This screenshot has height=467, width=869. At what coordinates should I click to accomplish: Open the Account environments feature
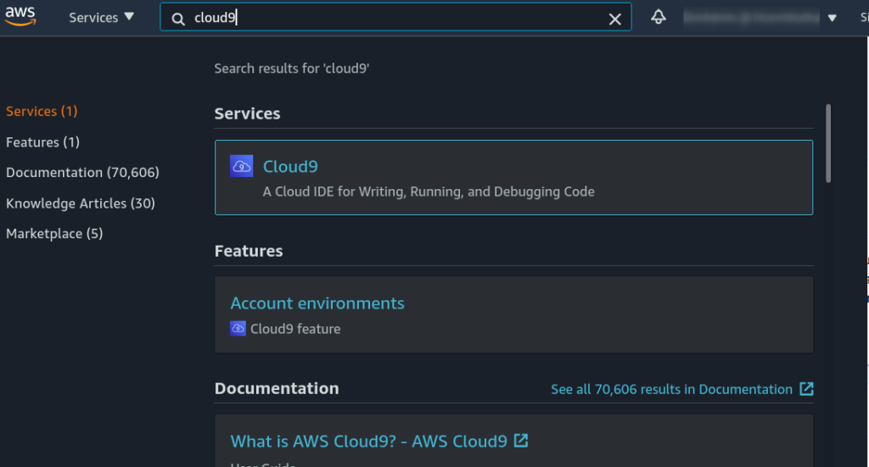coord(317,303)
